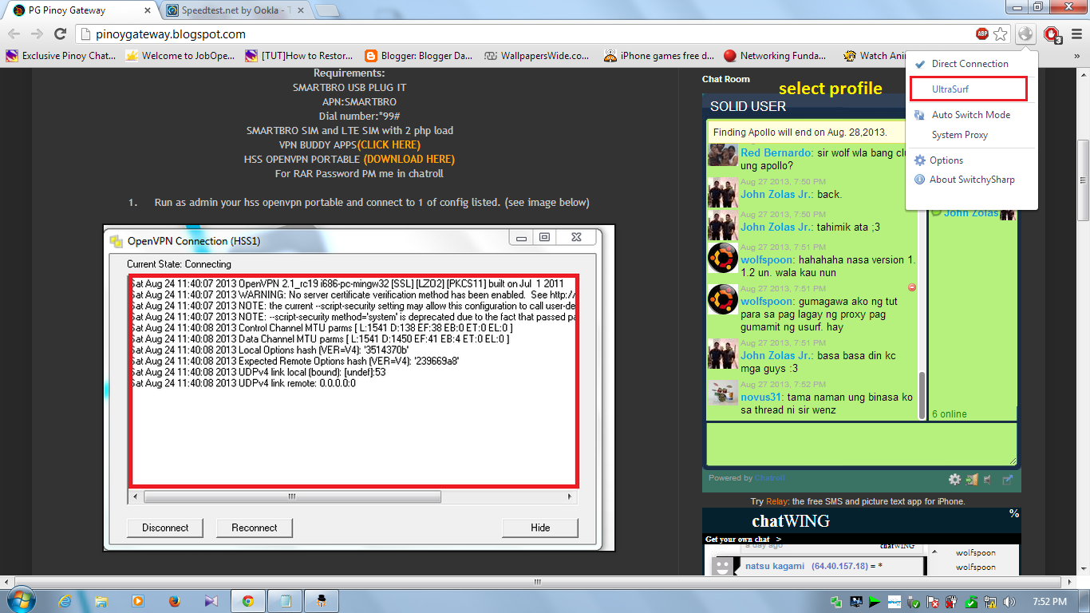Click the natsu kagami username in chatWING
The width and height of the screenshot is (1090, 613).
tap(774, 566)
